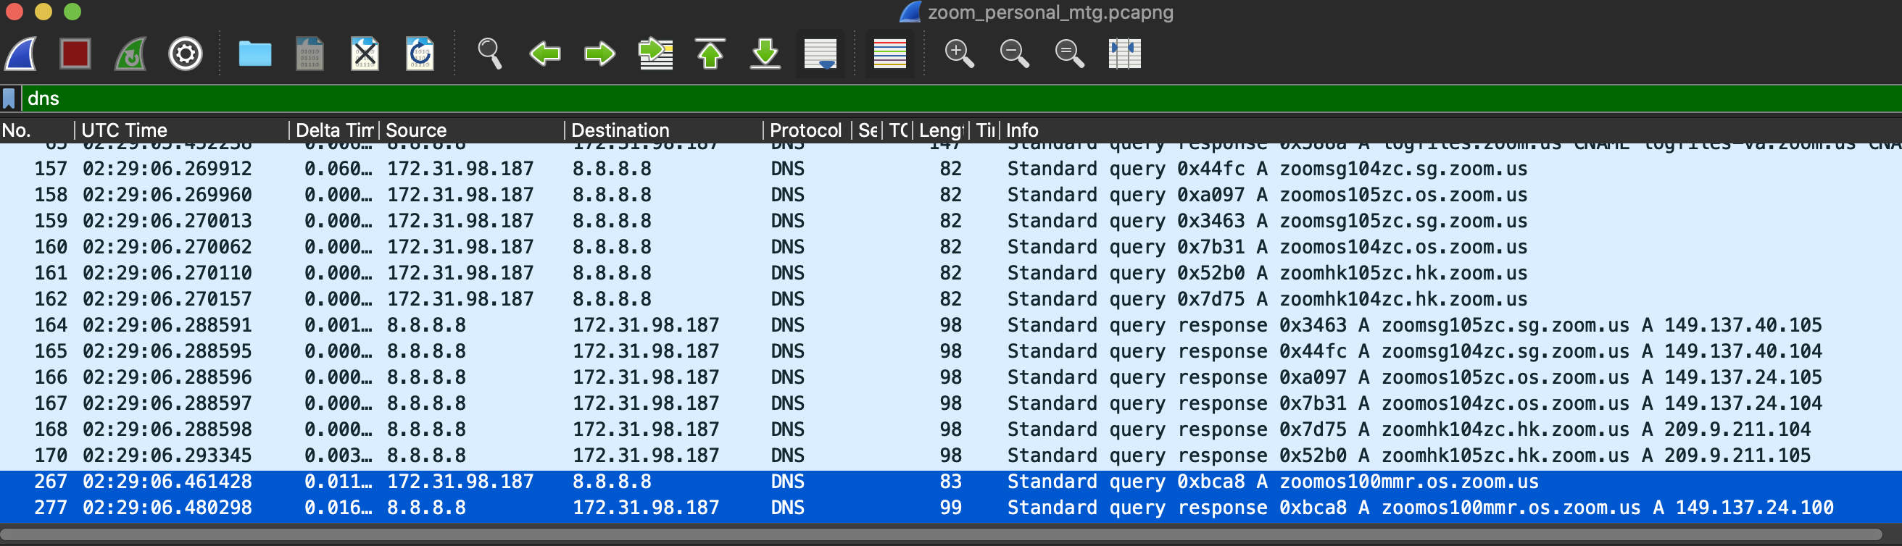The width and height of the screenshot is (1902, 546).
Task: Sort by the Source column header
Action: (x=472, y=130)
